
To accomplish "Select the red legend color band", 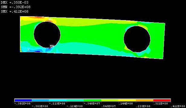I will 162,100.
